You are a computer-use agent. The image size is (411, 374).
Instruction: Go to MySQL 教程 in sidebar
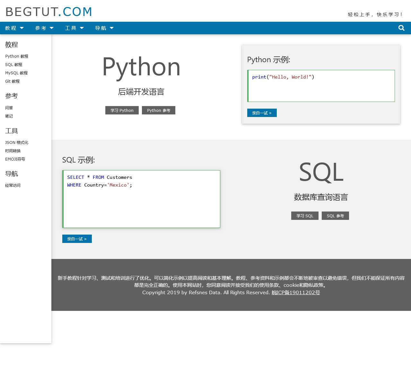click(x=16, y=73)
